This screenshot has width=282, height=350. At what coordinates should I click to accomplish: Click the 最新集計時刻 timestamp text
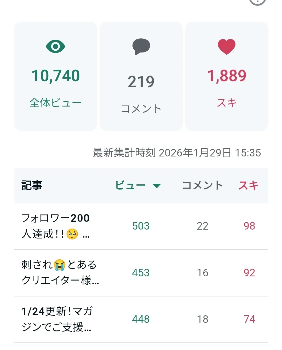pos(177,153)
